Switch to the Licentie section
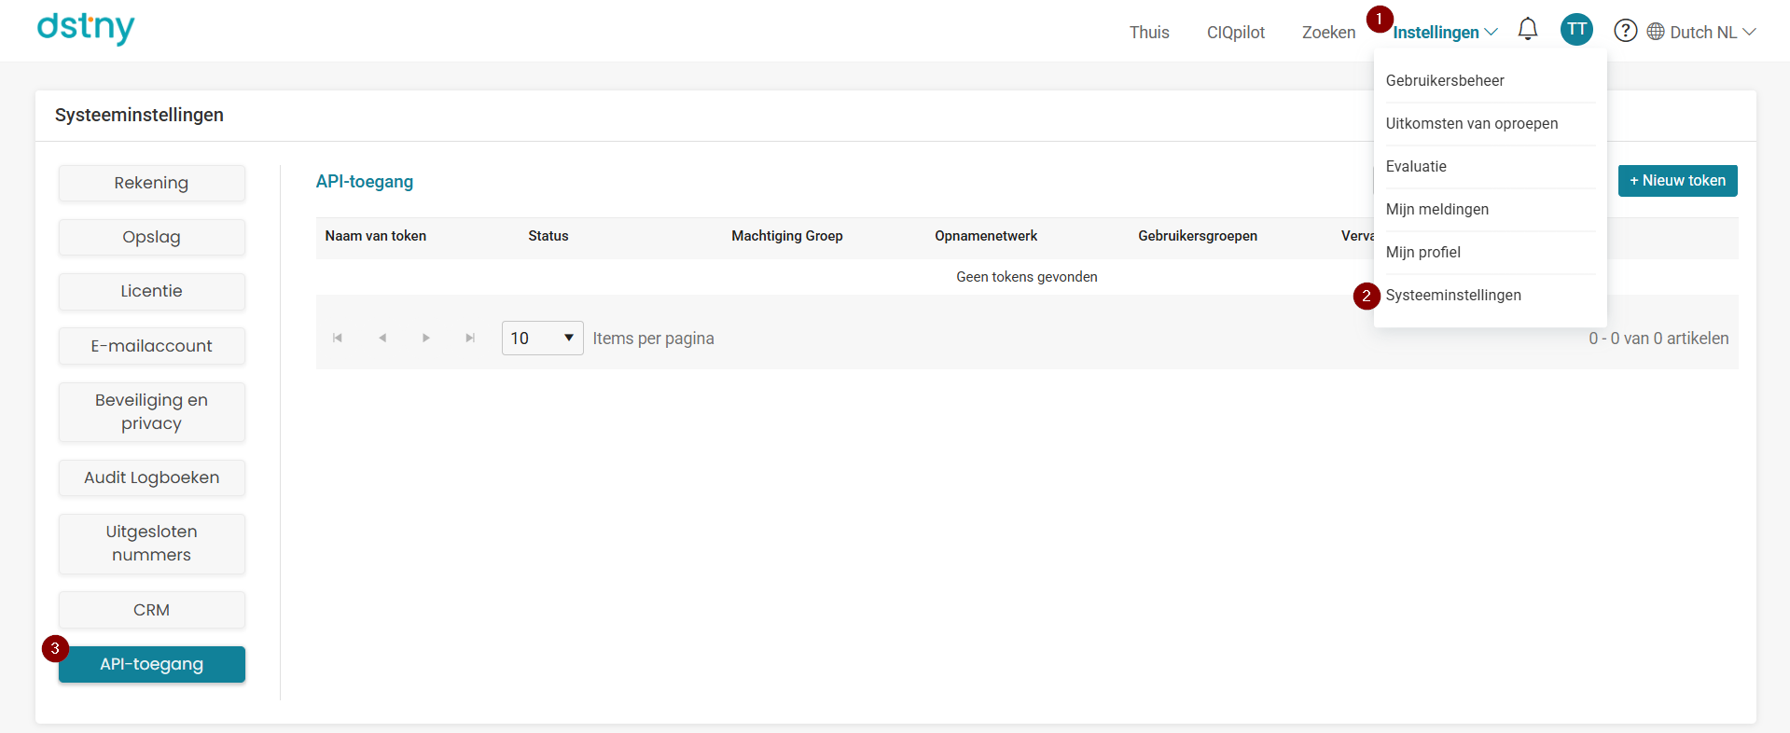The image size is (1790, 733). [x=152, y=291]
